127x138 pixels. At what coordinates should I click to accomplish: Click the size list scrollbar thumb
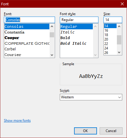coord(119,40)
